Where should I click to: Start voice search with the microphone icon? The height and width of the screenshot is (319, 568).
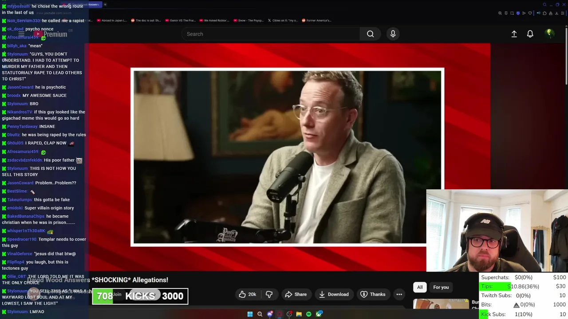pyautogui.click(x=393, y=34)
